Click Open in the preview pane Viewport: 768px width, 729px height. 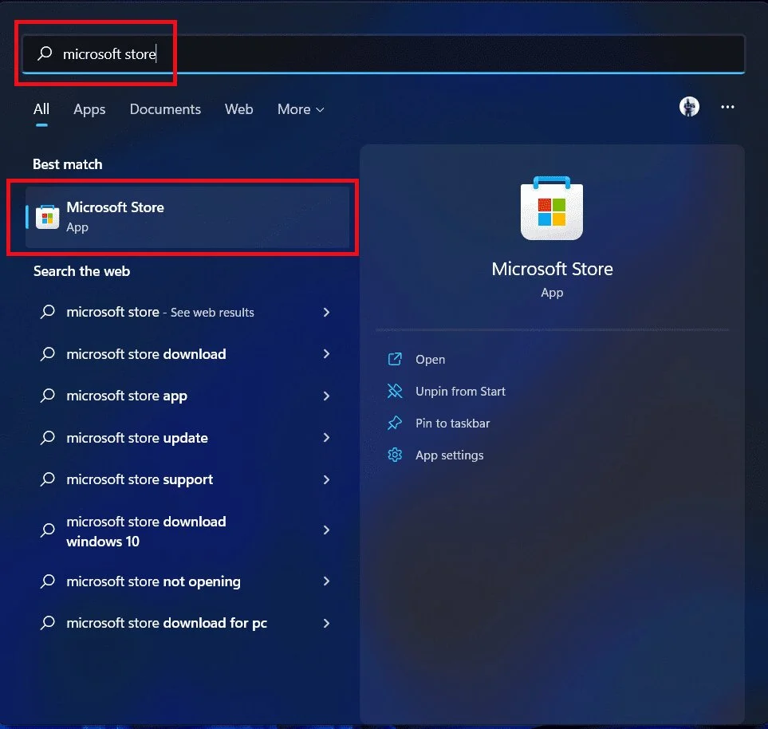pos(430,359)
